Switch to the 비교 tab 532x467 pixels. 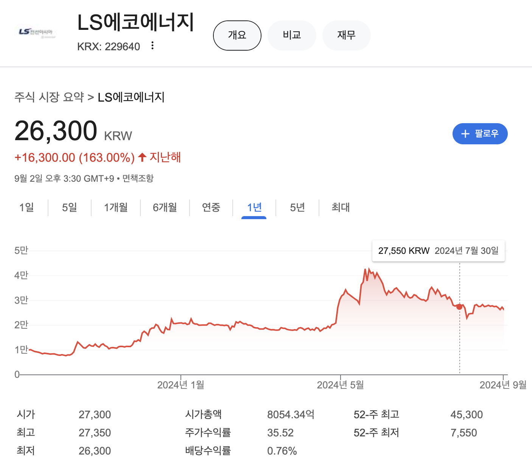coord(292,36)
